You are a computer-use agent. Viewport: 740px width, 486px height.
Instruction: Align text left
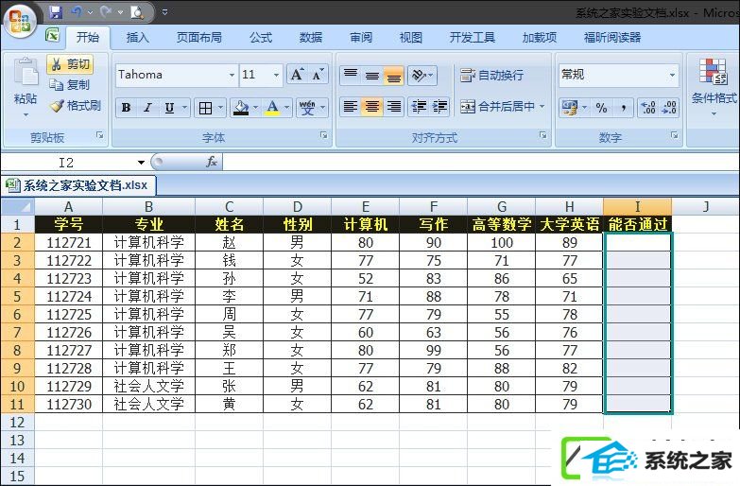[351, 107]
